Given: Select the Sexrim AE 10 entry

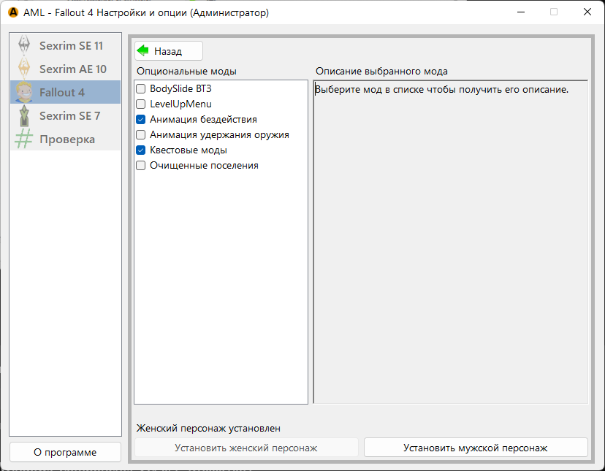Looking at the screenshot, I should point(73,69).
